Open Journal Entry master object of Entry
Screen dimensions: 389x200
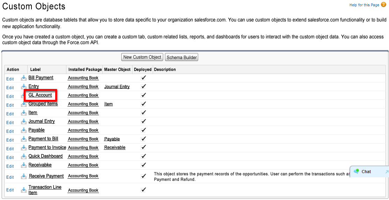pos(117,87)
